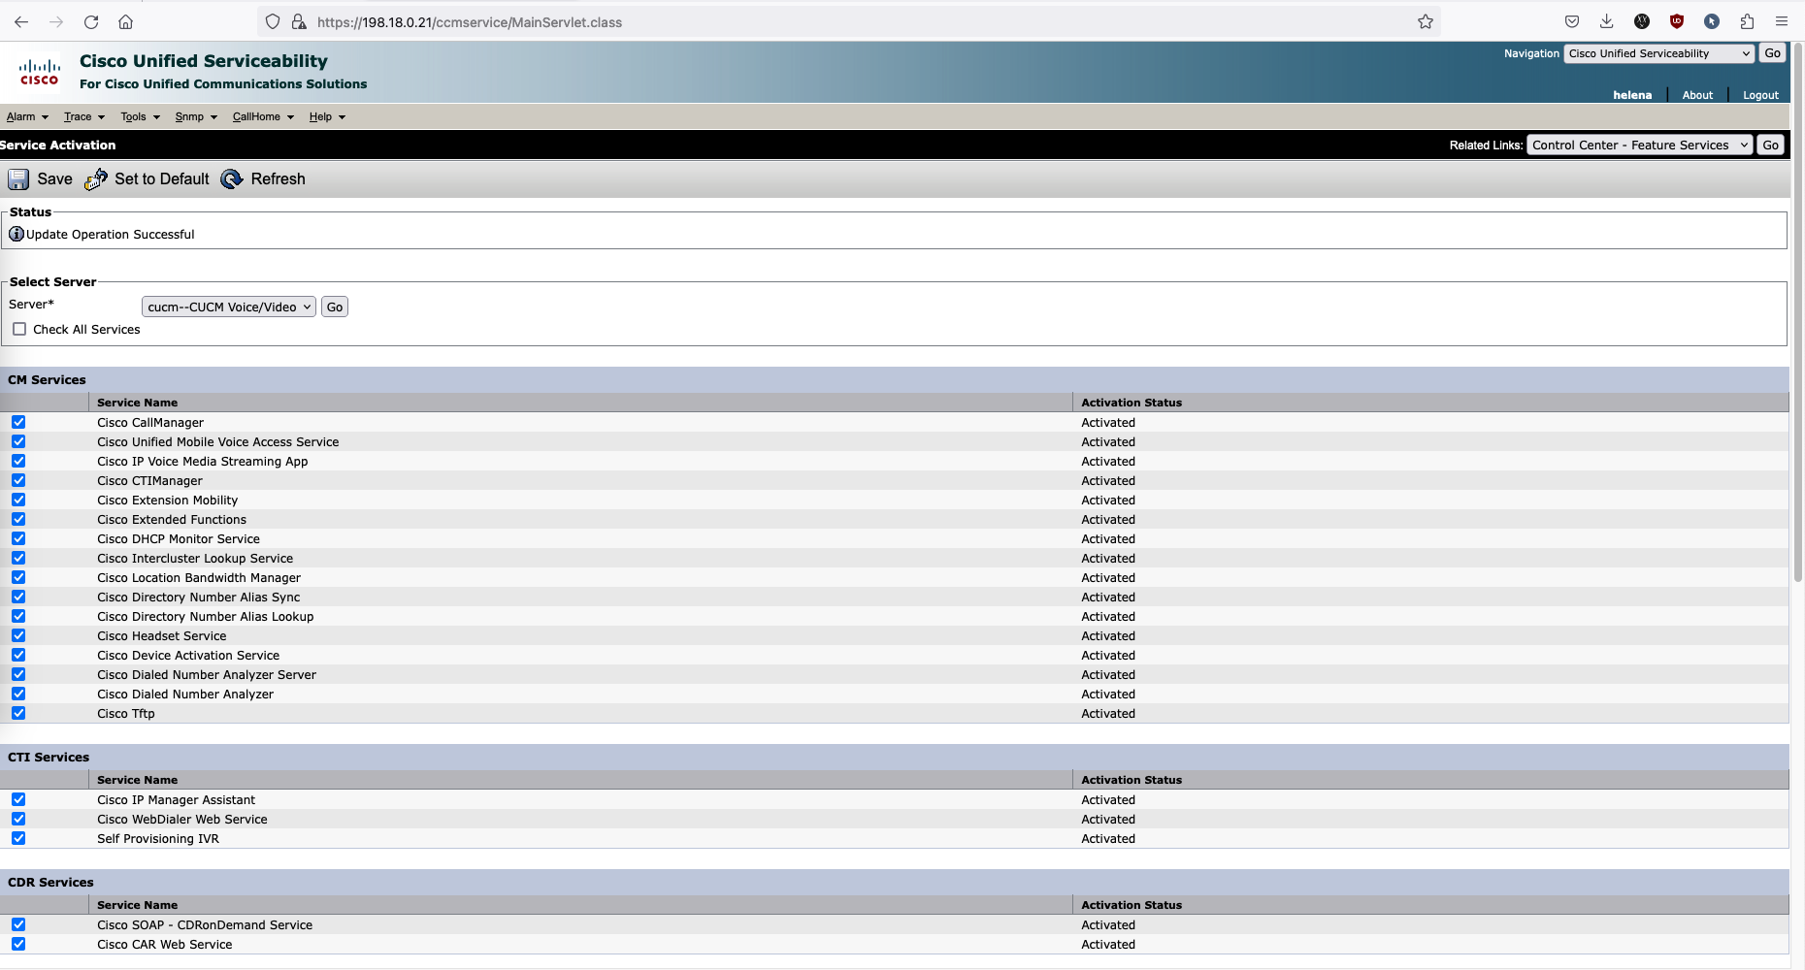The height and width of the screenshot is (970, 1805).
Task: Enable the Check All Services checkbox
Action: pos(19,330)
